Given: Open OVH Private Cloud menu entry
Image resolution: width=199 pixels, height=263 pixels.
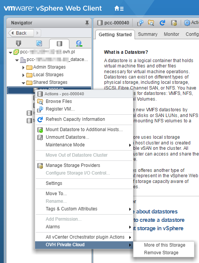Looking at the screenshot, I should point(84,245).
